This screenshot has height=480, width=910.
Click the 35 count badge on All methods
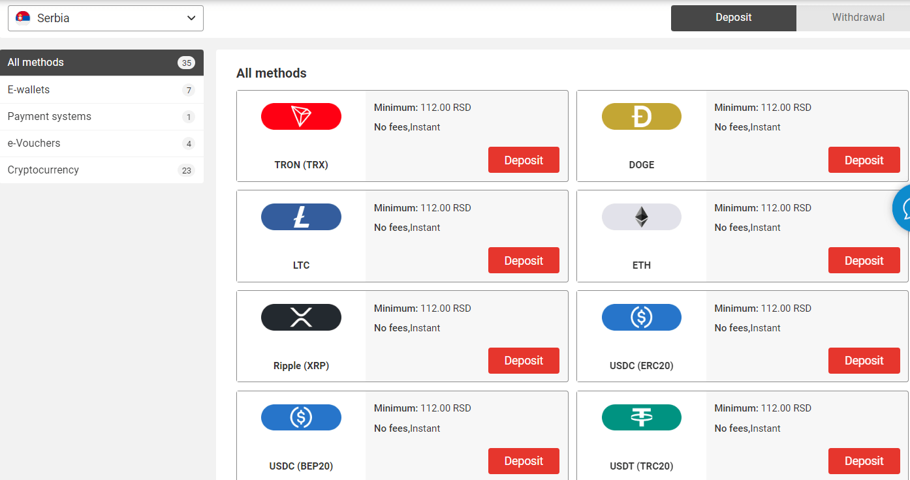tap(187, 63)
